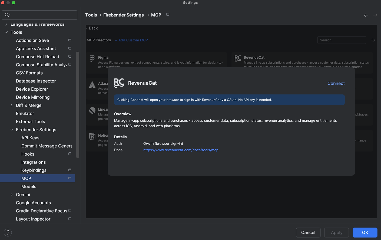Click the project-level icon beside MCP breadcrumb
Viewport: 381px width, 240px height.
coord(168,14)
